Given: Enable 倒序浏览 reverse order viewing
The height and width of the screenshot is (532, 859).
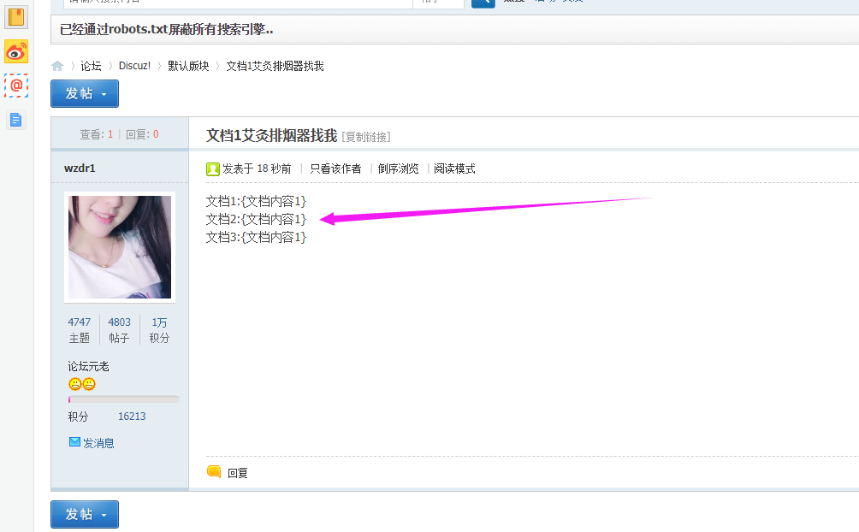Looking at the screenshot, I should 398,168.
